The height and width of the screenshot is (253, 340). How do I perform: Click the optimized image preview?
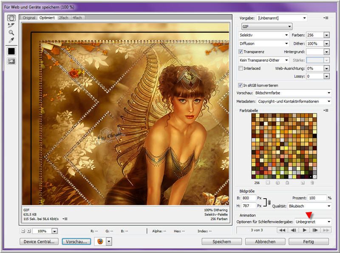125,114
